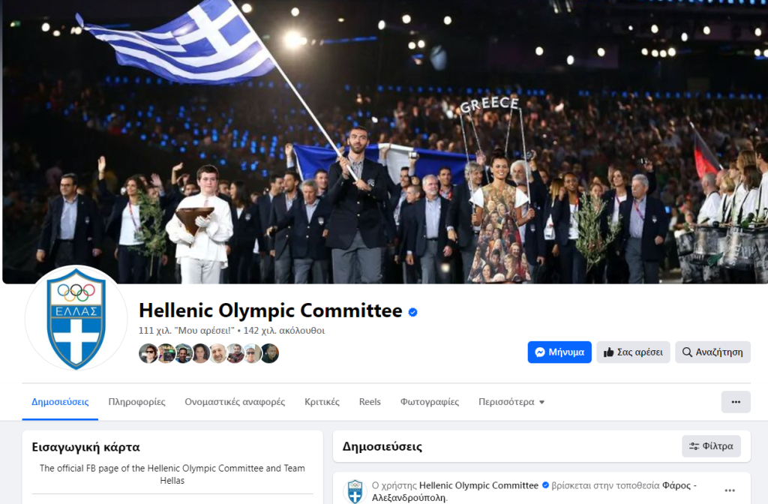Open the Hellenic Olympic Committee profile picture
The width and height of the screenshot is (768, 504).
76,317
